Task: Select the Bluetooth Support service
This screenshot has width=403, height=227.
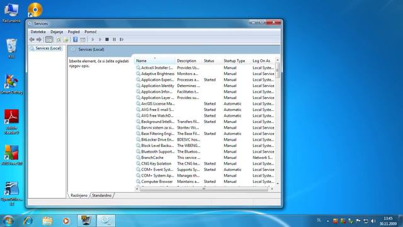Action: click(x=205, y=151)
